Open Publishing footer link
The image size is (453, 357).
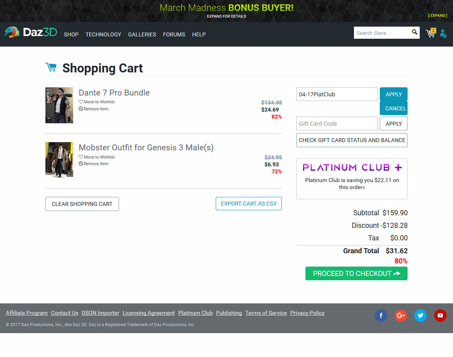(x=229, y=313)
